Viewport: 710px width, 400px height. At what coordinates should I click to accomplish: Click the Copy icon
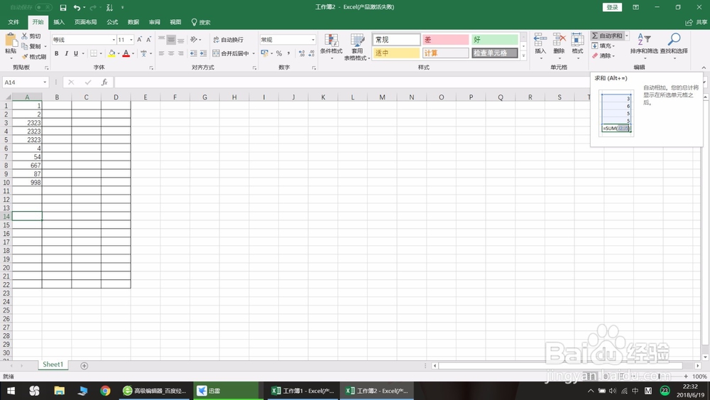(24, 46)
